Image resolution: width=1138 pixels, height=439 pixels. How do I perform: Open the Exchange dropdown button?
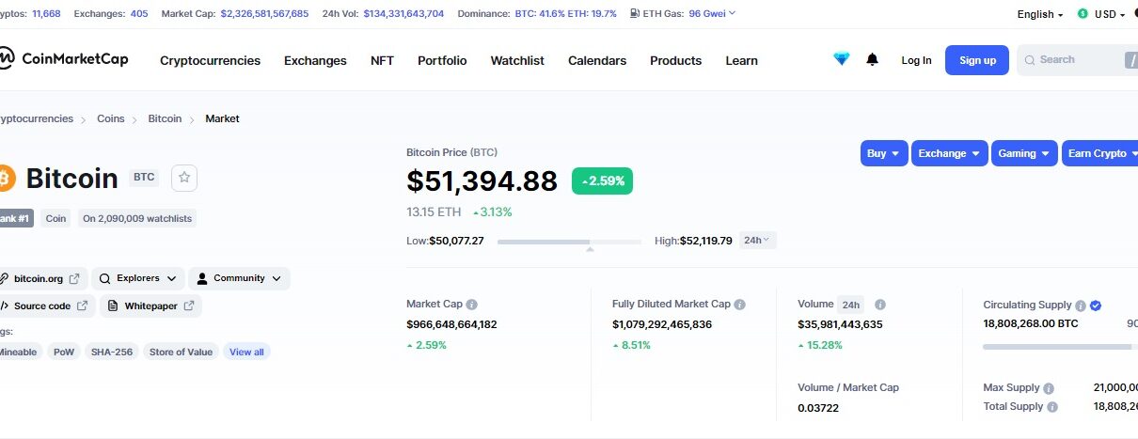pos(949,153)
